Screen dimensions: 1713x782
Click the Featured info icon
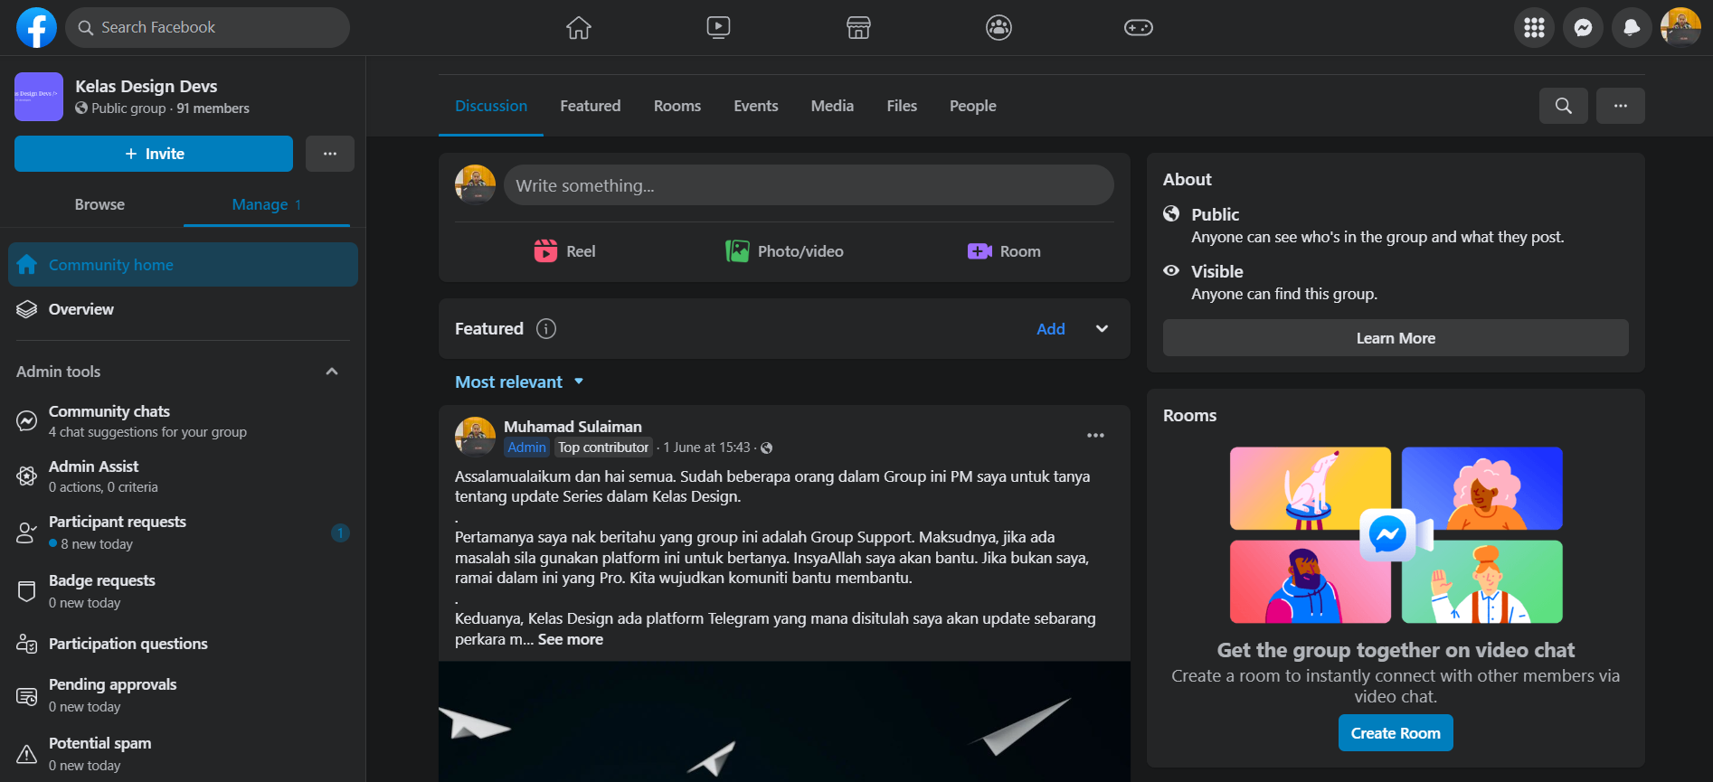click(x=546, y=328)
